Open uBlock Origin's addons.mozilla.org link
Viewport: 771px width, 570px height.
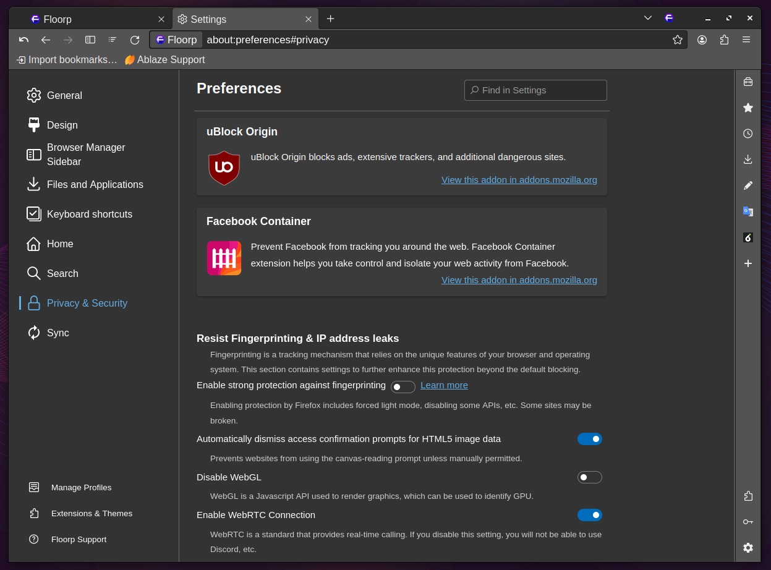pyautogui.click(x=519, y=180)
